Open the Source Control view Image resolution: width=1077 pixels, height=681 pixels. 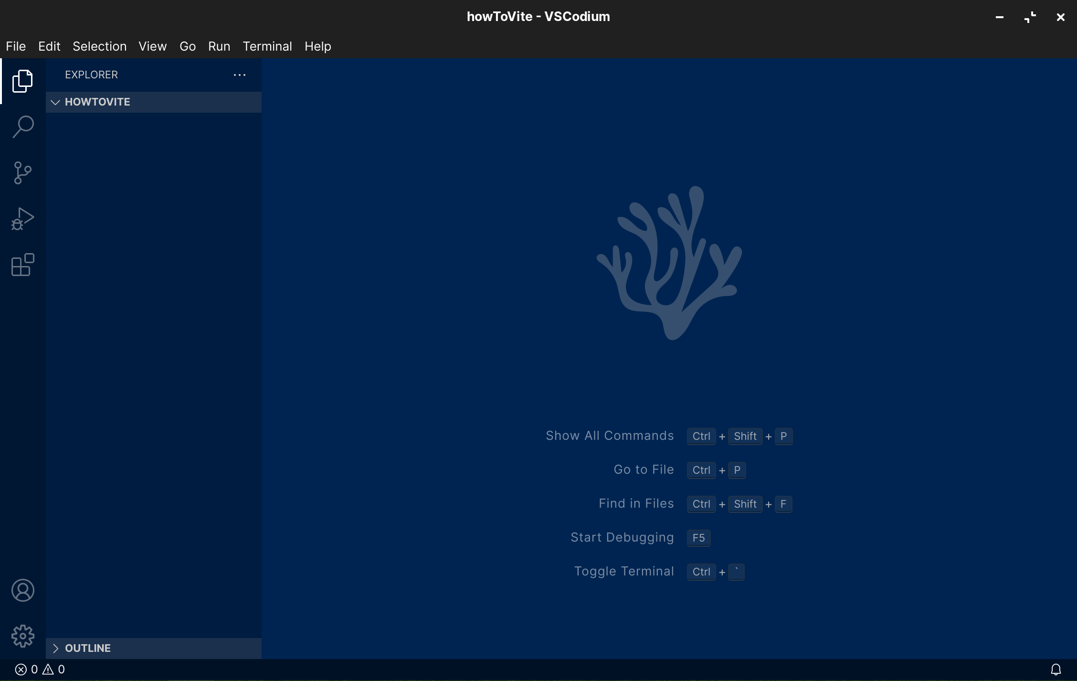point(22,172)
